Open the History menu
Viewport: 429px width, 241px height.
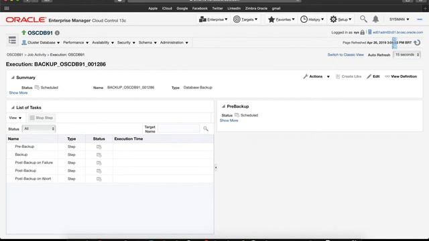click(312, 19)
